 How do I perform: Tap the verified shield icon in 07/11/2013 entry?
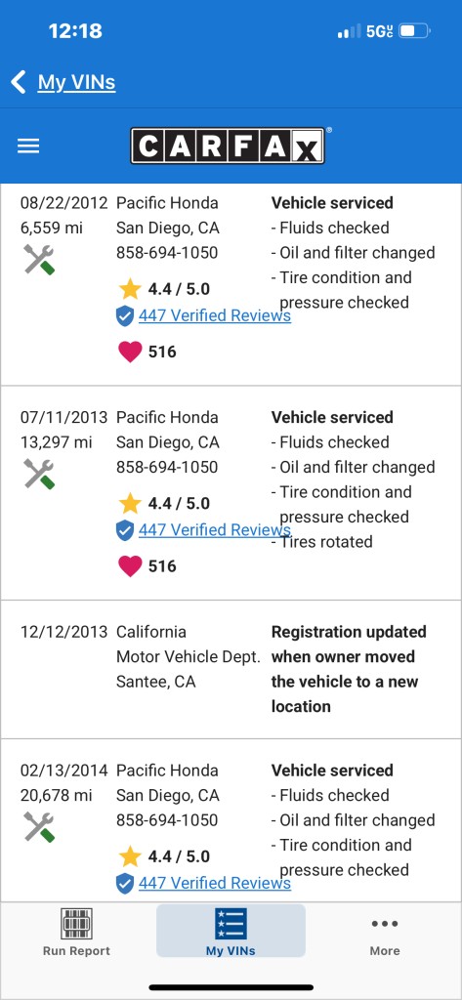(125, 530)
